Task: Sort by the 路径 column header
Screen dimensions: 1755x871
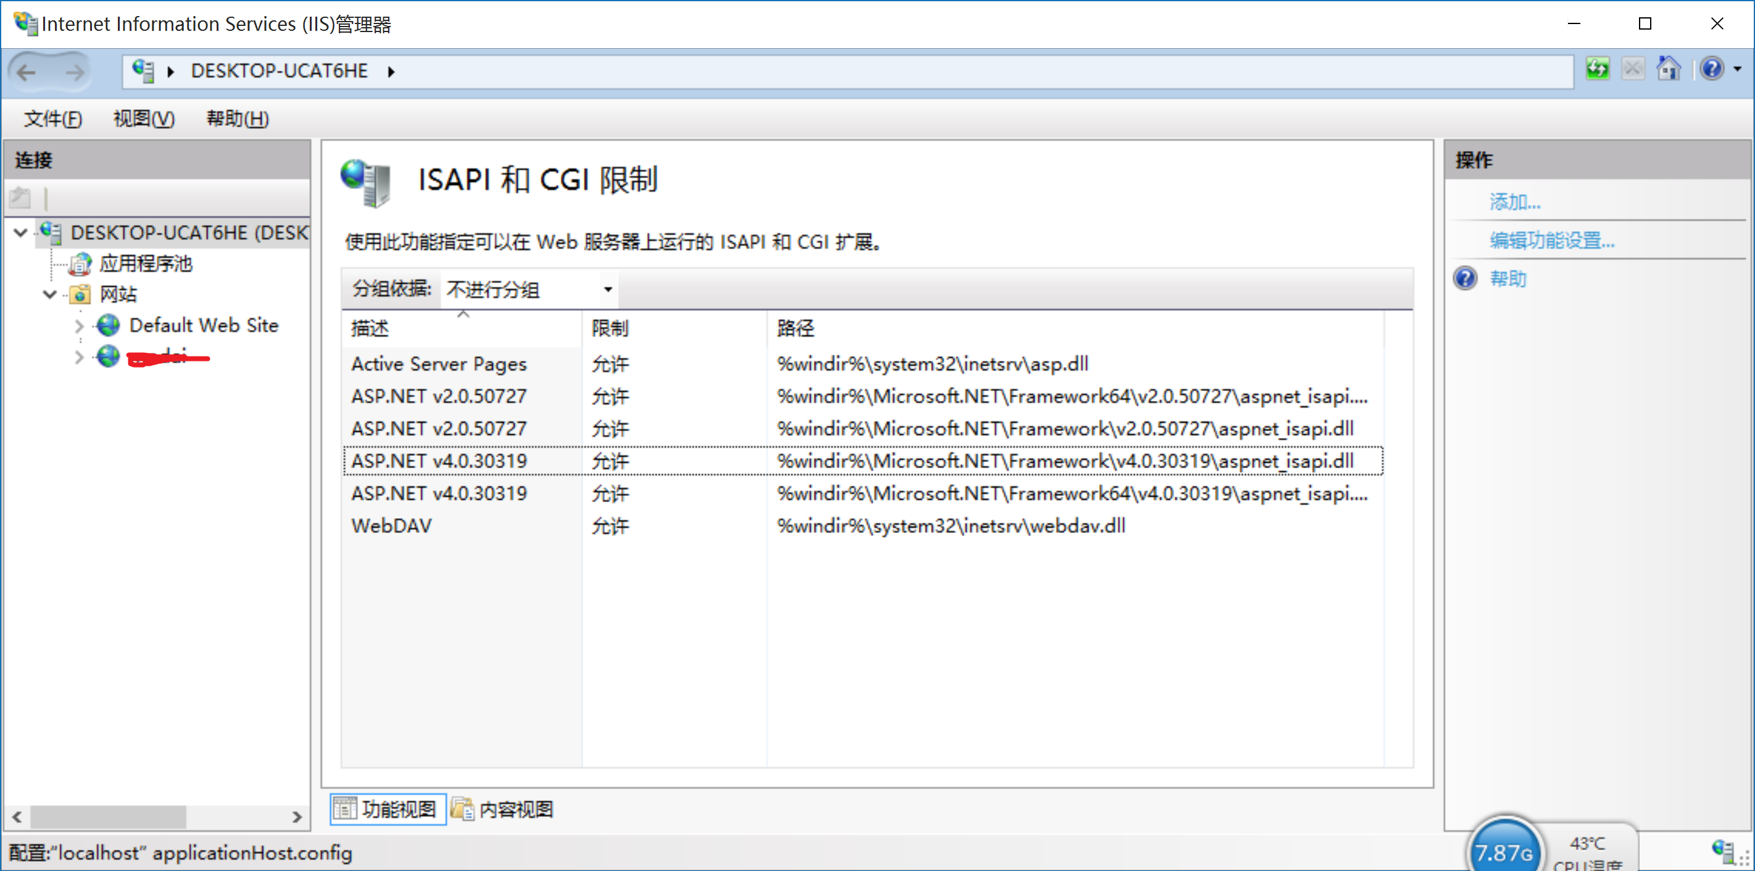Action: (1075, 328)
